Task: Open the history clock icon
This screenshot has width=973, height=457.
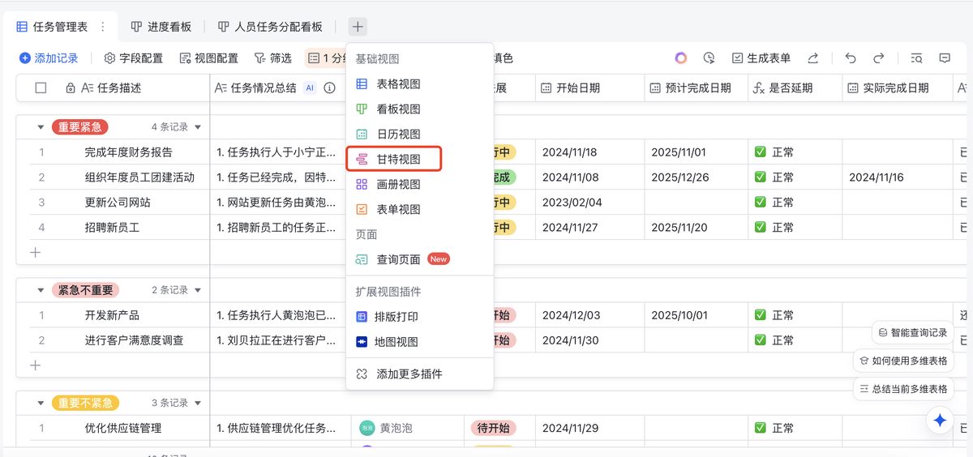Action: (709, 58)
